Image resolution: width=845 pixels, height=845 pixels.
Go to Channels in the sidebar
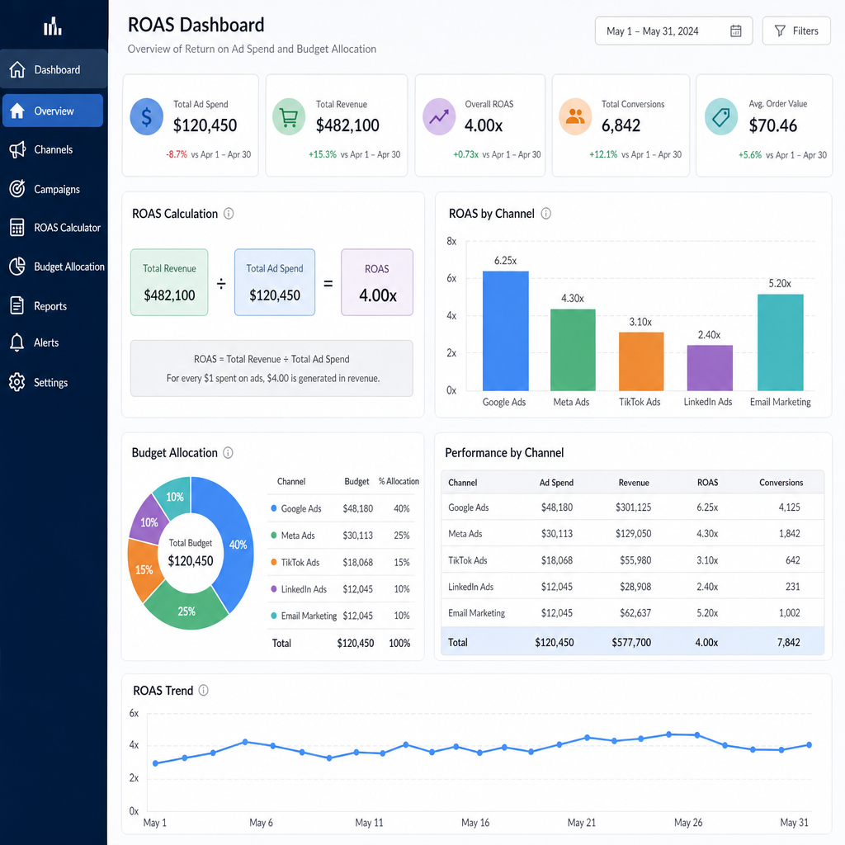(53, 150)
